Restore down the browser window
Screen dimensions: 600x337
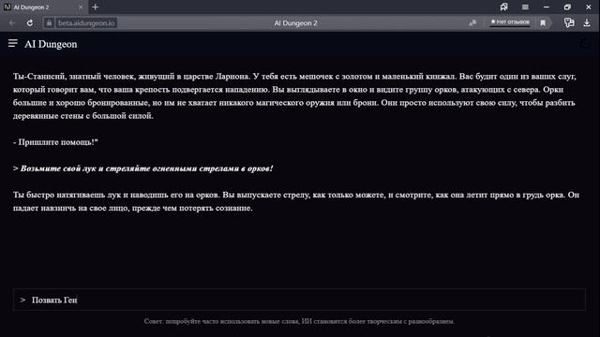tap(567, 7)
